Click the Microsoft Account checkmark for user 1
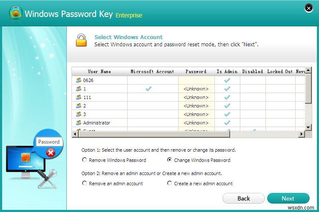Viewport: 319px width, 212px height. click(x=148, y=89)
